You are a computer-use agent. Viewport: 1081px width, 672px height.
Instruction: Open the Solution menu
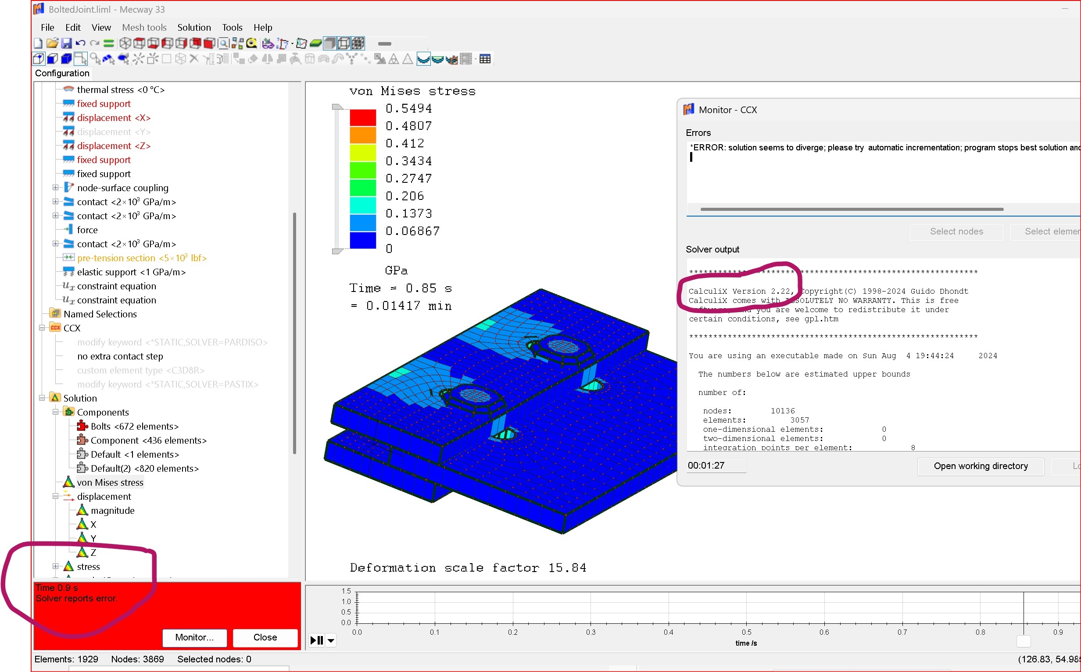pyautogui.click(x=194, y=27)
